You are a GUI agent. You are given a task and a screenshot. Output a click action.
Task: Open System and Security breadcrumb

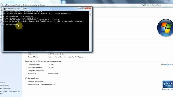(x=30, y=5)
